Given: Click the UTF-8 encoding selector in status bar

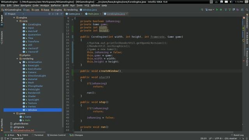Looking at the screenshot, I should tap(218, 138).
